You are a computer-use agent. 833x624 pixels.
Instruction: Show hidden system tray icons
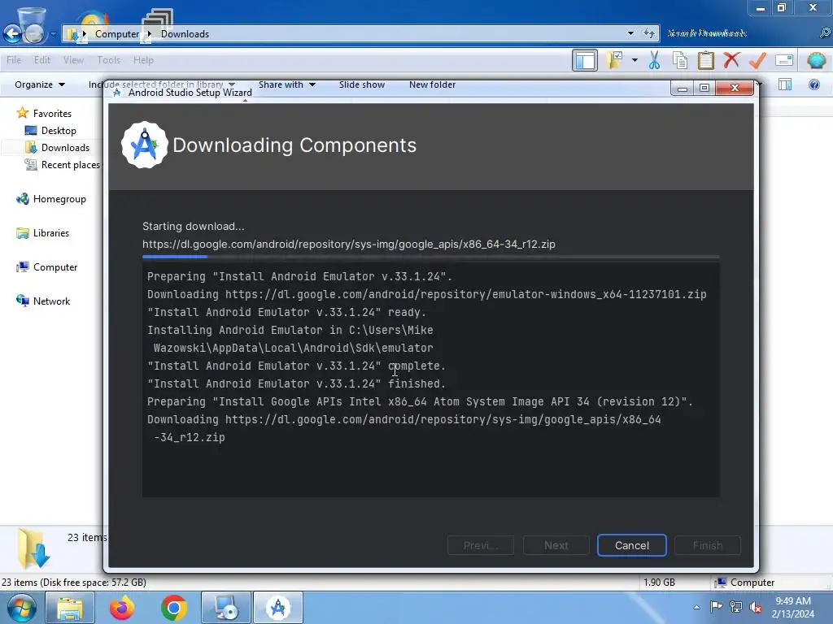696,608
